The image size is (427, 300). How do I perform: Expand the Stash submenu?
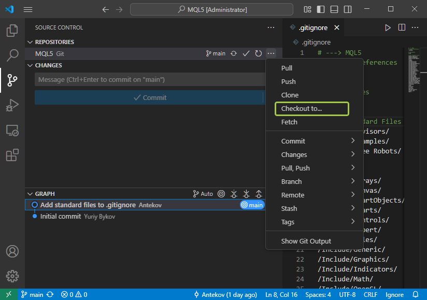[314, 208]
